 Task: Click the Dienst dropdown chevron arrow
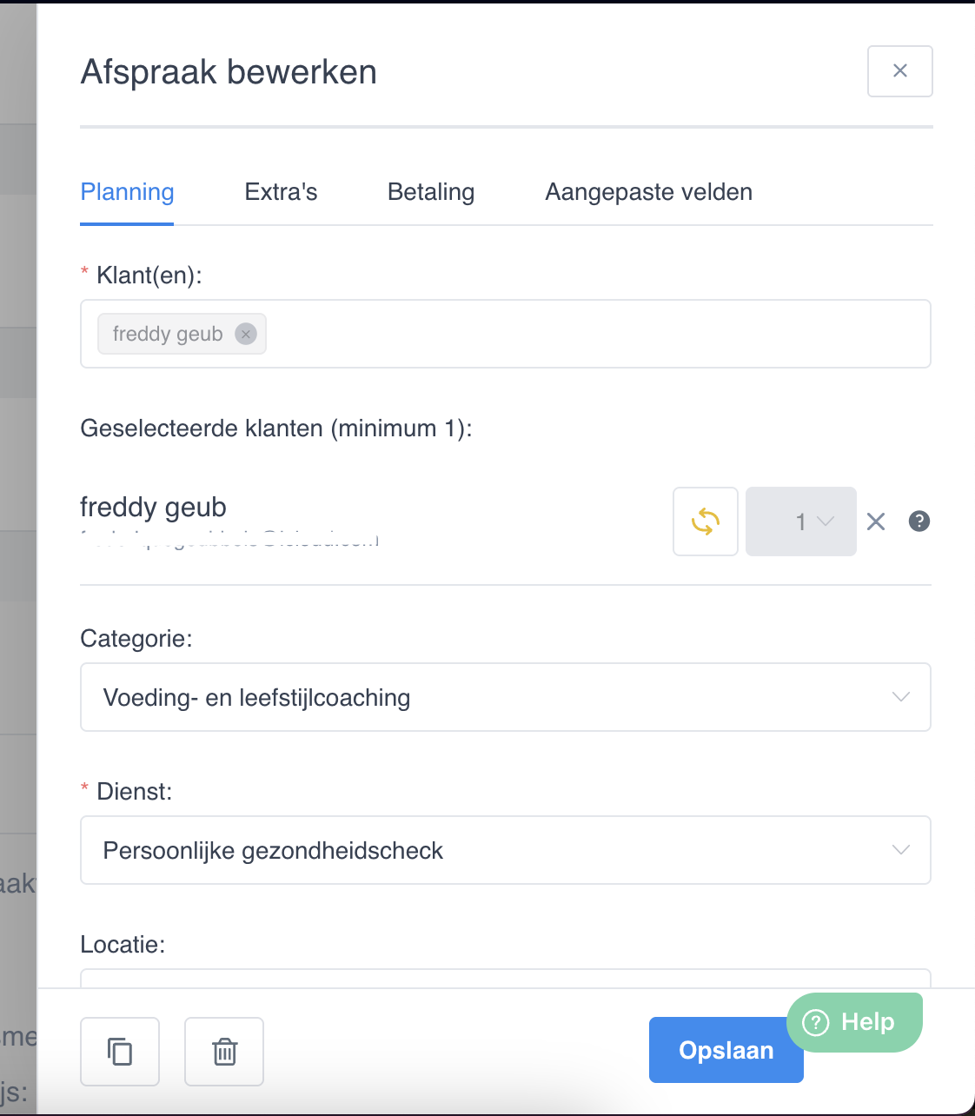click(x=901, y=850)
